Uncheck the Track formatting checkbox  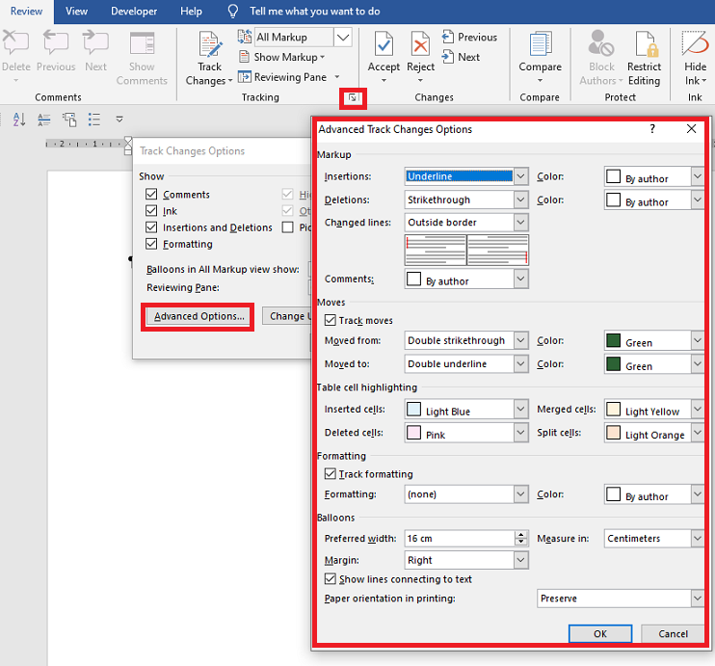331,474
